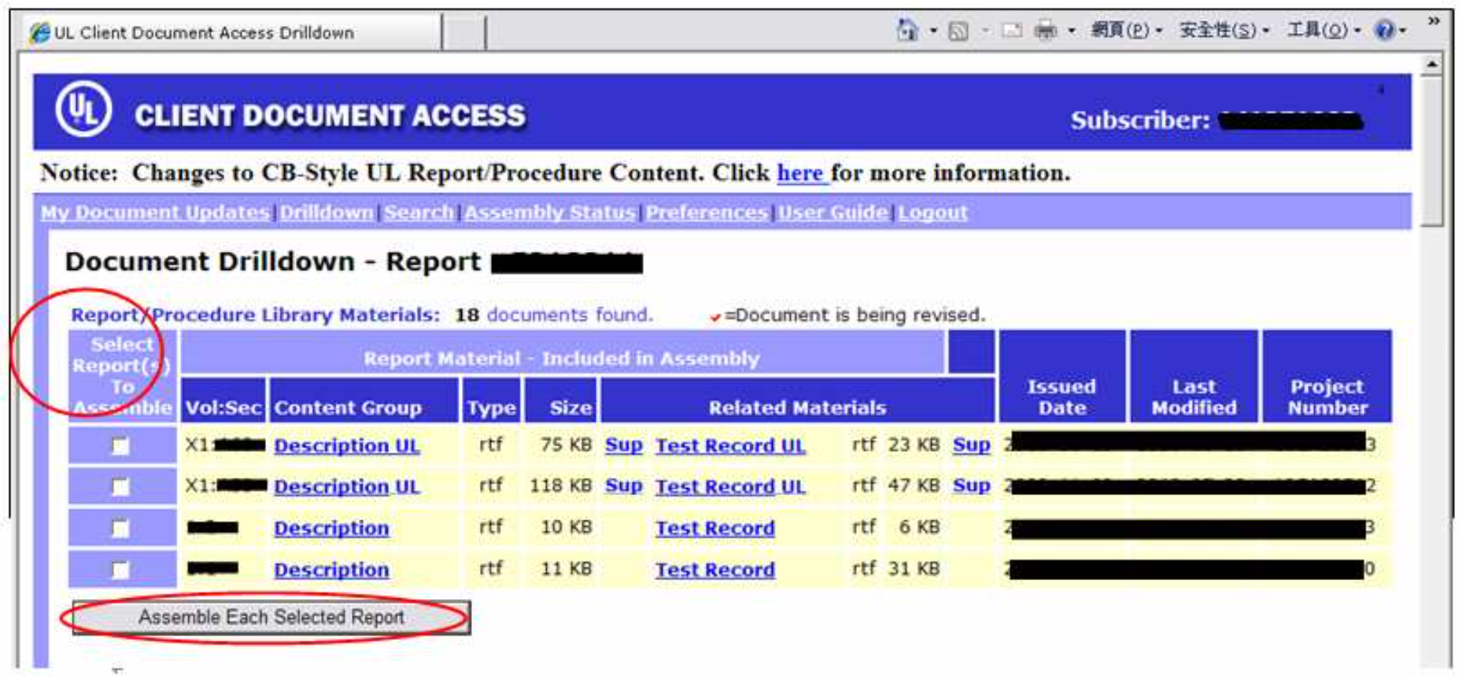Image resolution: width=1462 pixels, height=677 pixels.
Task: Expand the Print dropdown arrow
Action: [1071, 31]
